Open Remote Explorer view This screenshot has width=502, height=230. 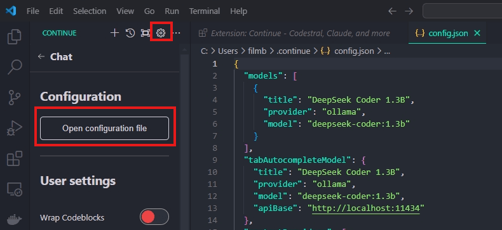tap(15, 189)
